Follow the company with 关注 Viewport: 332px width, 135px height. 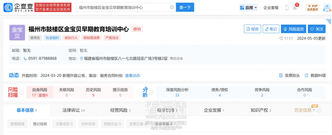coord(317,29)
